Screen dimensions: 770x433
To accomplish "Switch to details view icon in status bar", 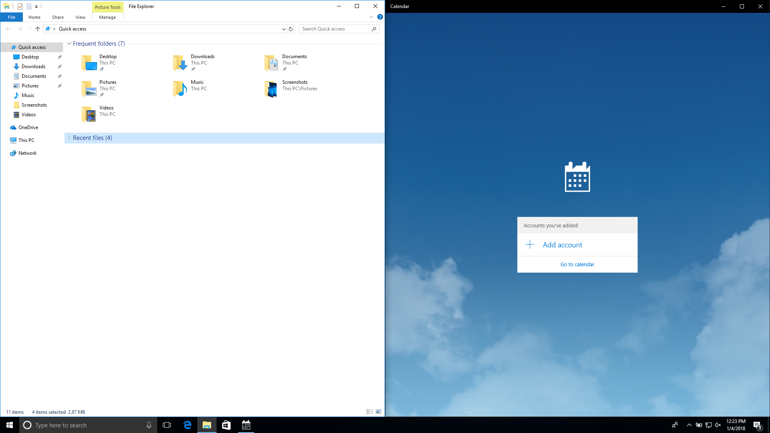I will pyautogui.click(x=369, y=412).
